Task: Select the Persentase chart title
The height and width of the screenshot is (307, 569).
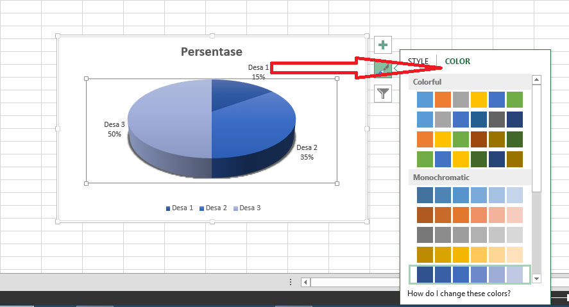Action: click(211, 52)
